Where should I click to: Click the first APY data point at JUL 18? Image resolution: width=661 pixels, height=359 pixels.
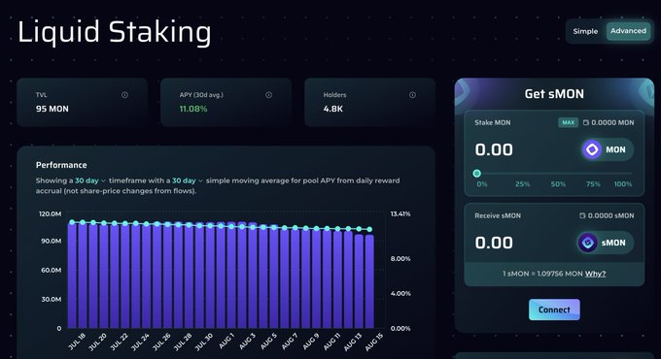[x=72, y=222]
